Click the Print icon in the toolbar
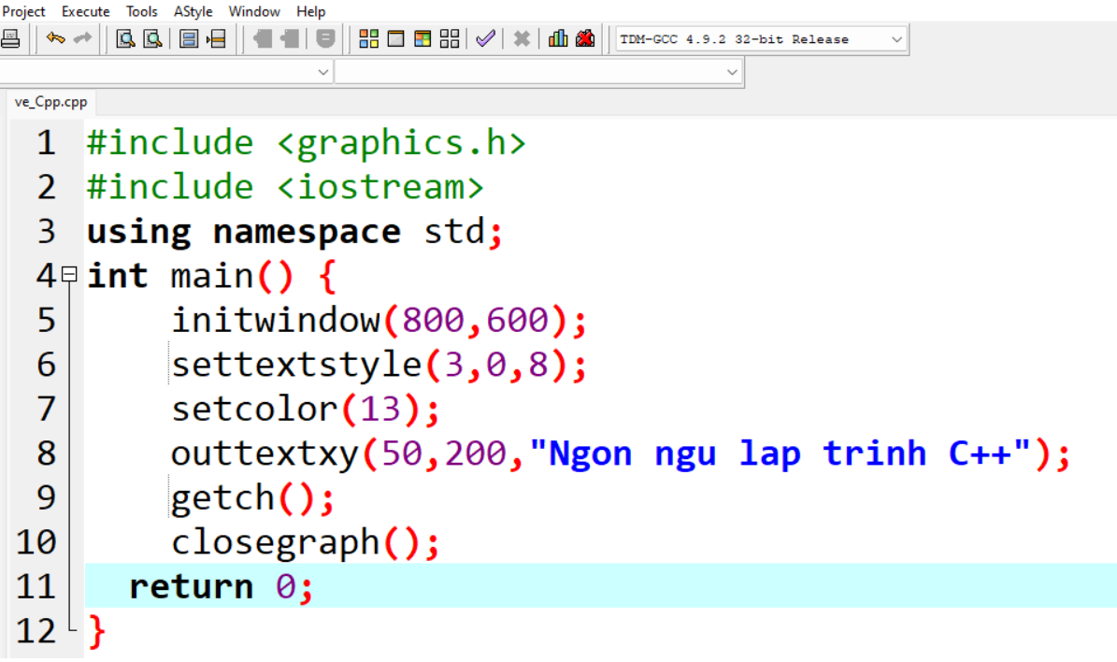The width and height of the screenshot is (1117, 662). pyautogui.click(x=9, y=38)
